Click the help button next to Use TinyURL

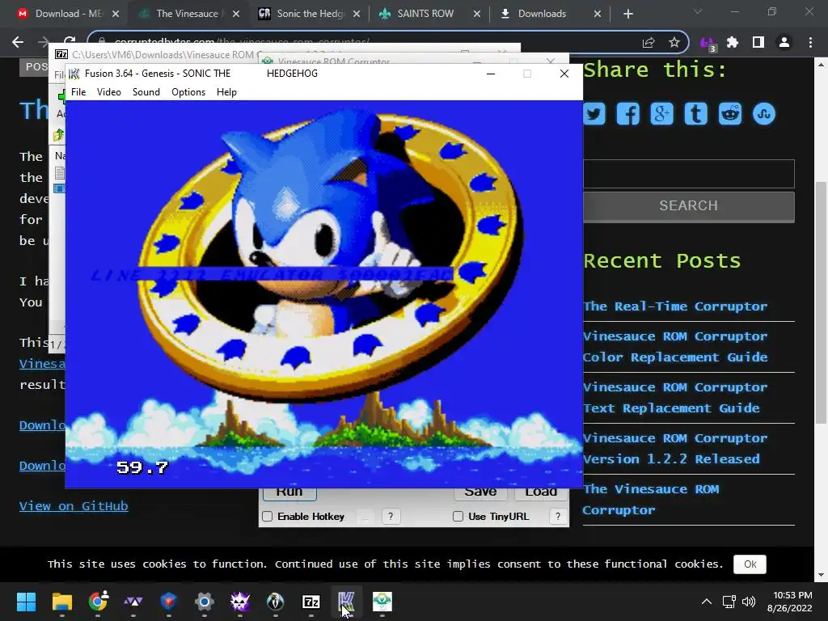(x=558, y=517)
